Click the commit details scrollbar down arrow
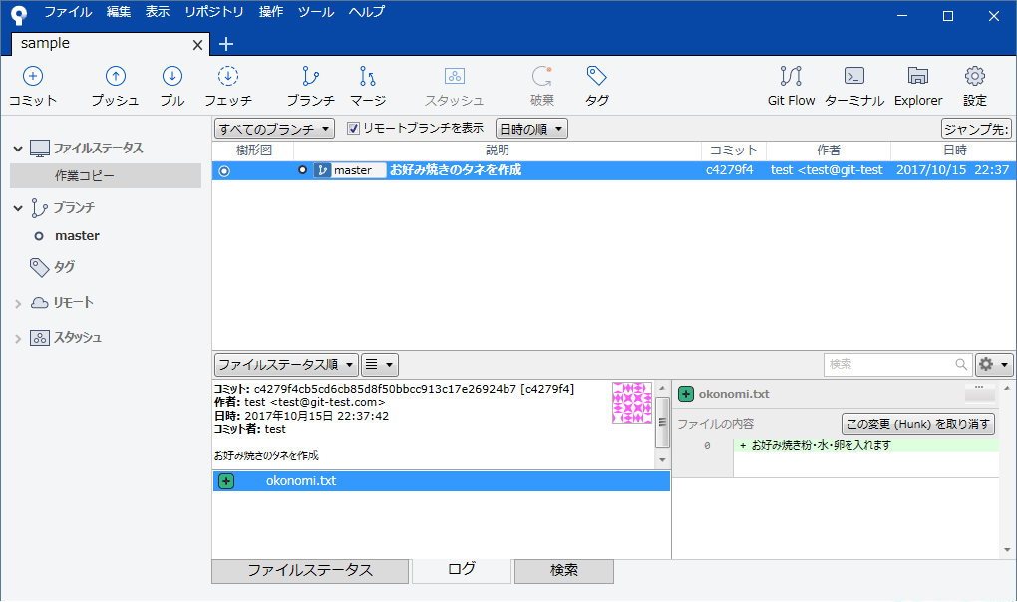The height and width of the screenshot is (602, 1017). point(662,460)
